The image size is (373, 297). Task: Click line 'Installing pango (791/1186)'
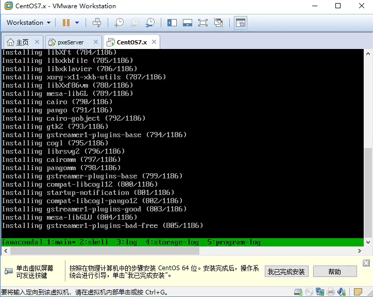pos(57,110)
